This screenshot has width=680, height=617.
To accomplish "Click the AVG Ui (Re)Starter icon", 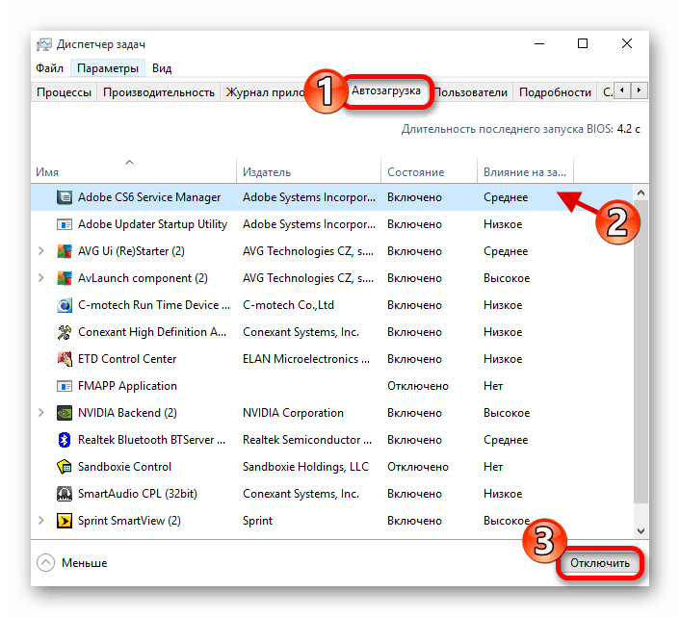I will [65, 251].
